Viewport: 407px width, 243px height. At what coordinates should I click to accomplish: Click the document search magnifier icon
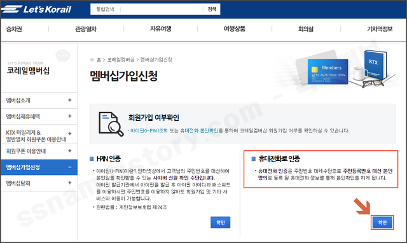tap(111, 124)
